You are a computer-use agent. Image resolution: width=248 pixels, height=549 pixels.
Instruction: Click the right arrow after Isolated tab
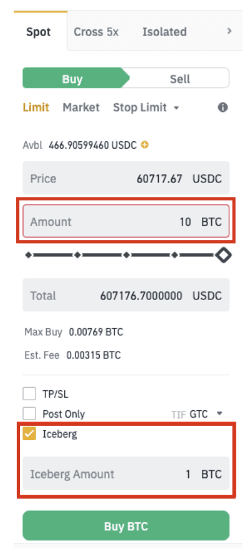tap(229, 31)
